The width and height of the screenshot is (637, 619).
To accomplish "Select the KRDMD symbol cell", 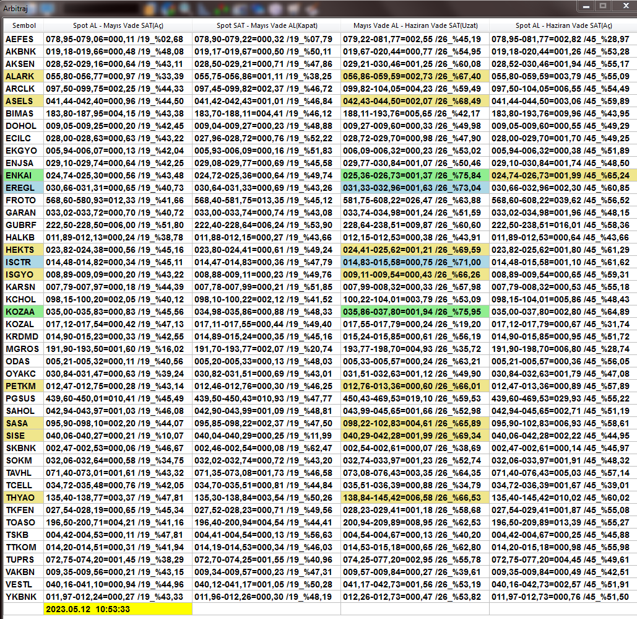I will 24,336.
